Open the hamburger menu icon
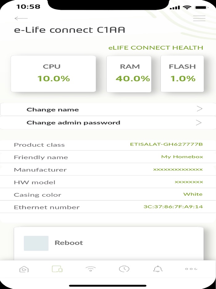Viewport: 216px width, 289px height. (199, 18)
